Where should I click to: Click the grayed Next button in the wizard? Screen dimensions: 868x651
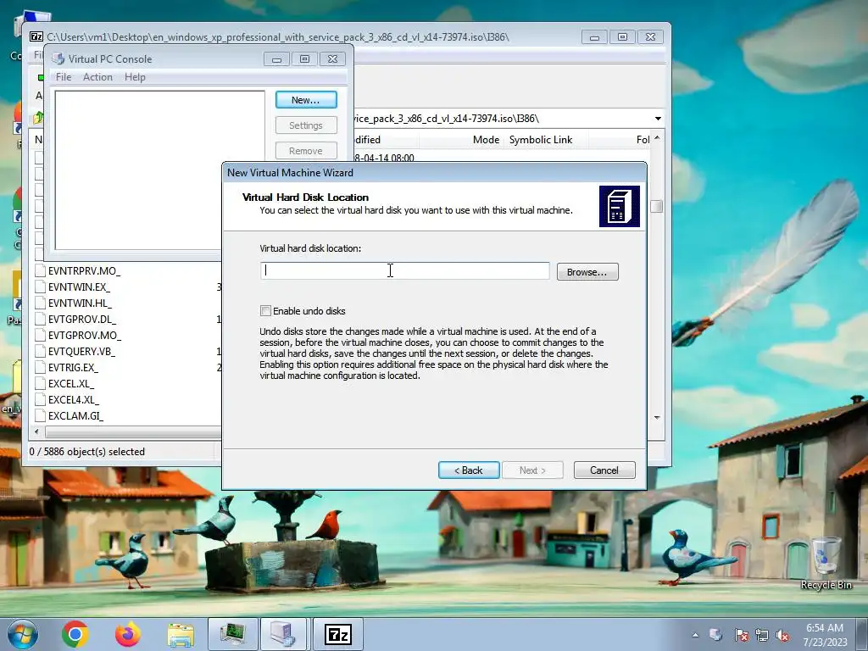(x=532, y=470)
